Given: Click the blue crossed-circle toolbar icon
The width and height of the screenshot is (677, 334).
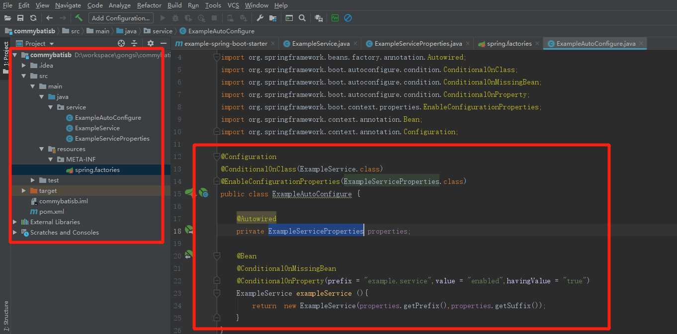Looking at the screenshot, I should click(x=348, y=18).
